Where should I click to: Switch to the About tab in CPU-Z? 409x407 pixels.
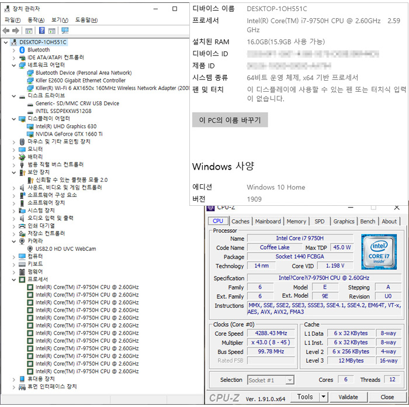coord(389,222)
